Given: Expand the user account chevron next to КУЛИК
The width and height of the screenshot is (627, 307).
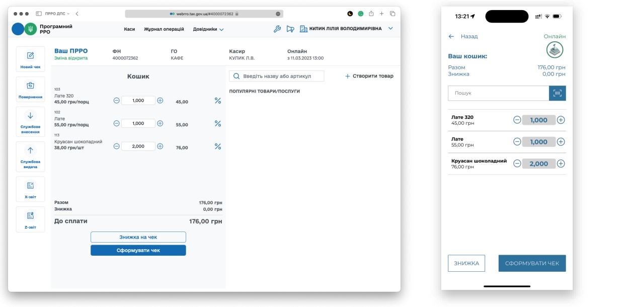Looking at the screenshot, I should point(390,29).
